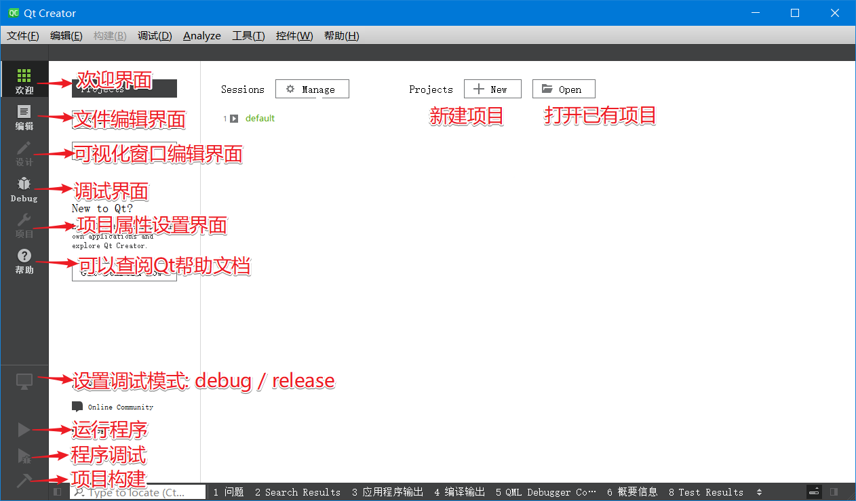Open the 编辑(E) menu in menu bar
The image size is (856, 501).
66,36
